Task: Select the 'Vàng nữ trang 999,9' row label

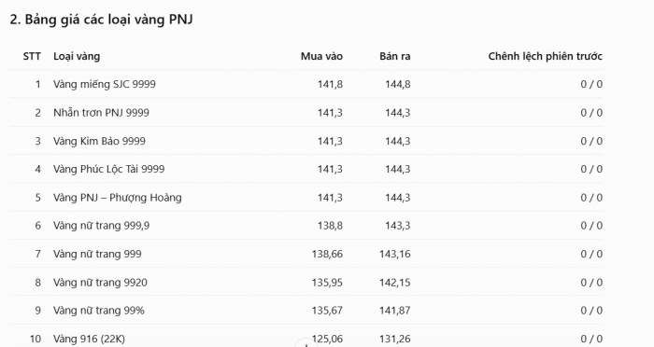Action: [x=101, y=226]
